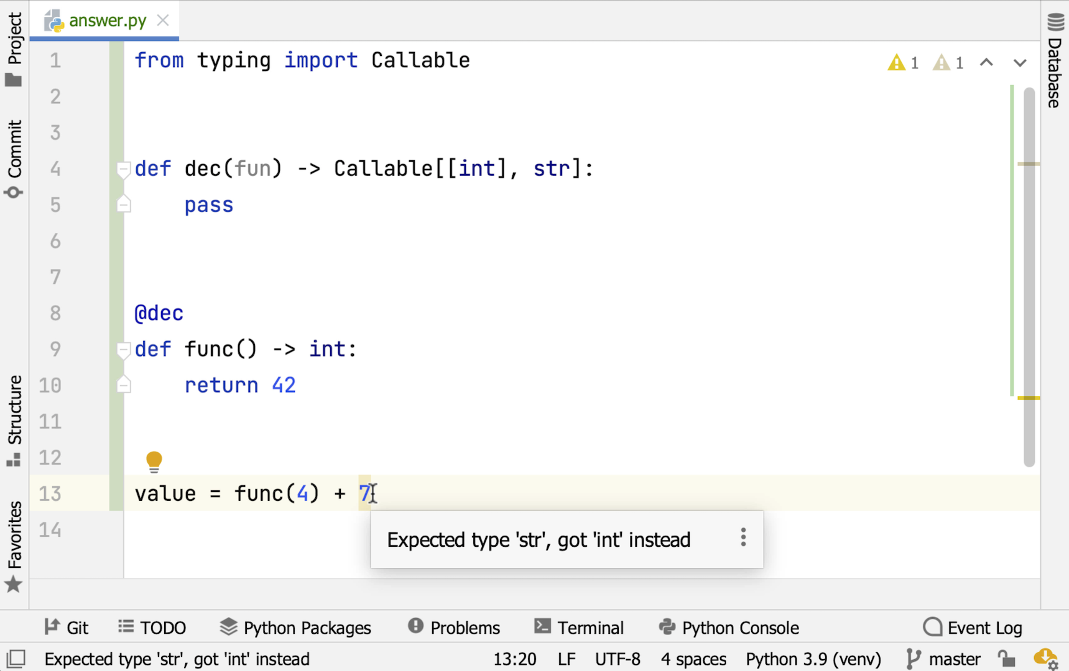
Task: Click the yellow lightbulb quick-fix icon
Action: click(154, 461)
